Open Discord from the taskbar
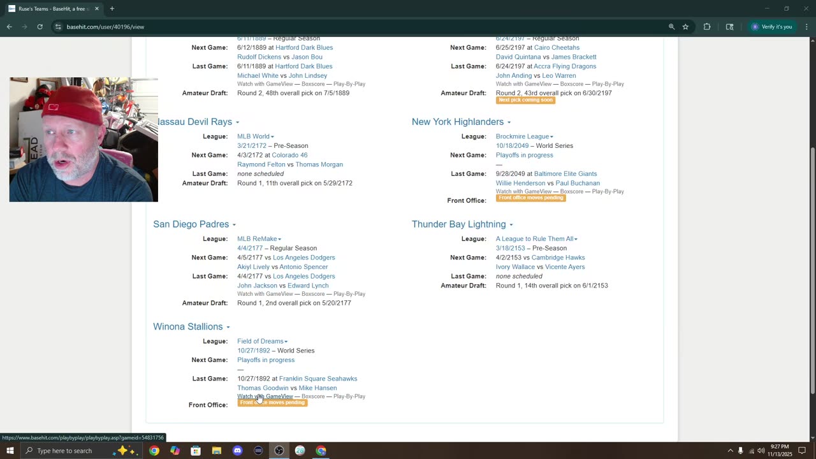This screenshot has width=816, height=459. coord(237,451)
